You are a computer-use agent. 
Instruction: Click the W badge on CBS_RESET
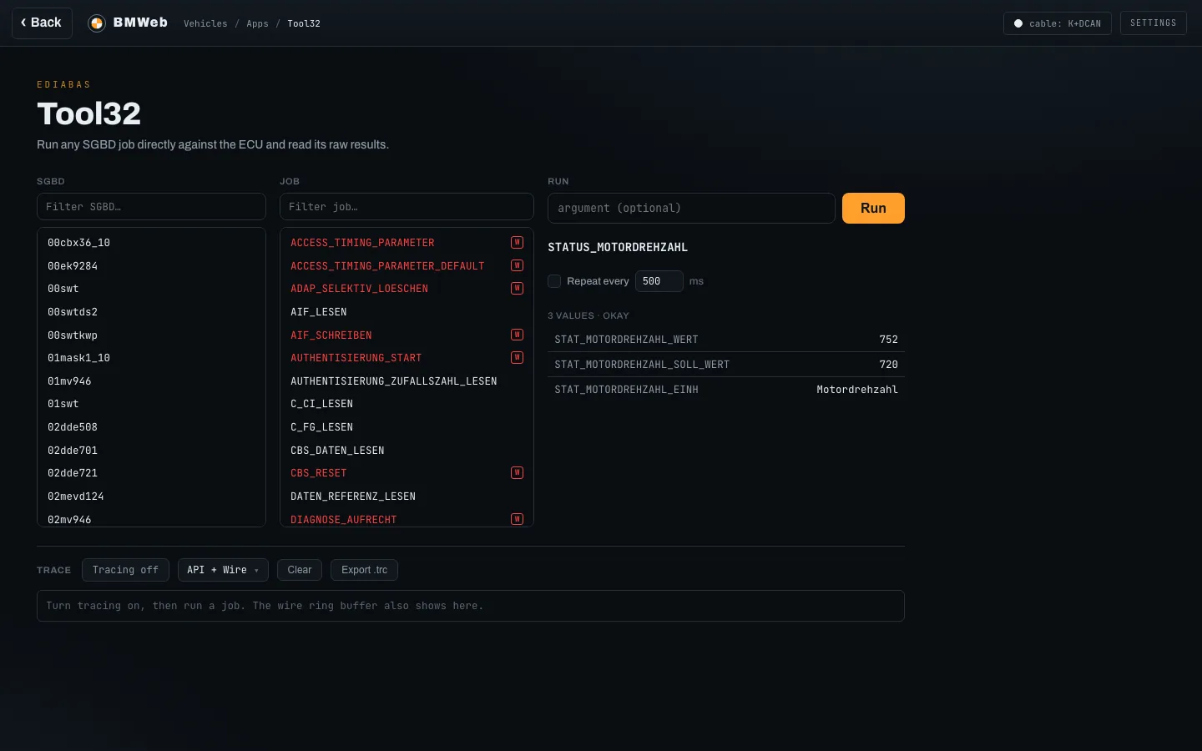click(517, 472)
